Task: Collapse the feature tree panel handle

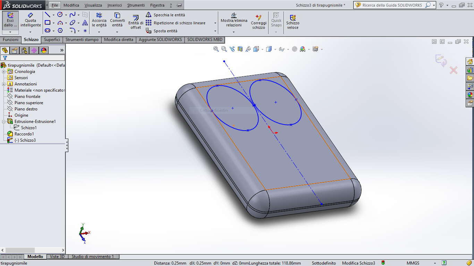Action: pos(67,145)
